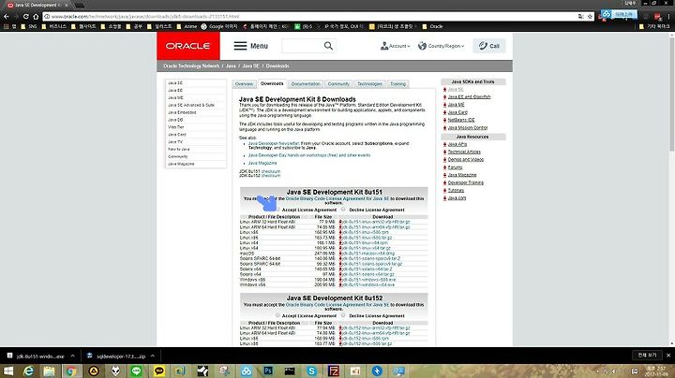Focus the Oracle site search field
The width and height of the screenshot is (675, 378).
point(302,46)
